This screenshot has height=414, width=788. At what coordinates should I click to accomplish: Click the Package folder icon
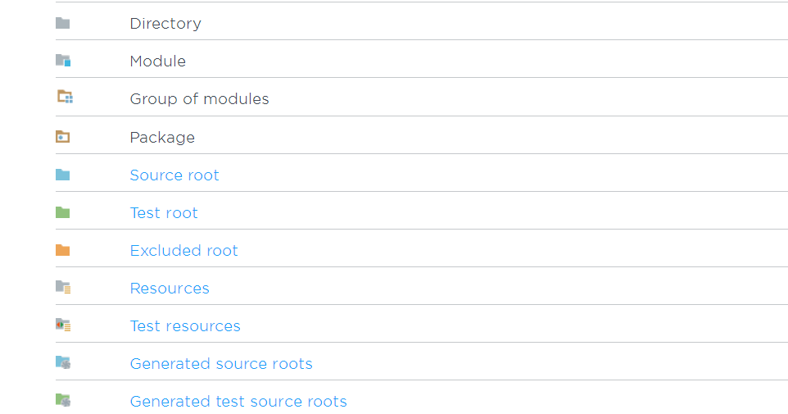[63, 136]
